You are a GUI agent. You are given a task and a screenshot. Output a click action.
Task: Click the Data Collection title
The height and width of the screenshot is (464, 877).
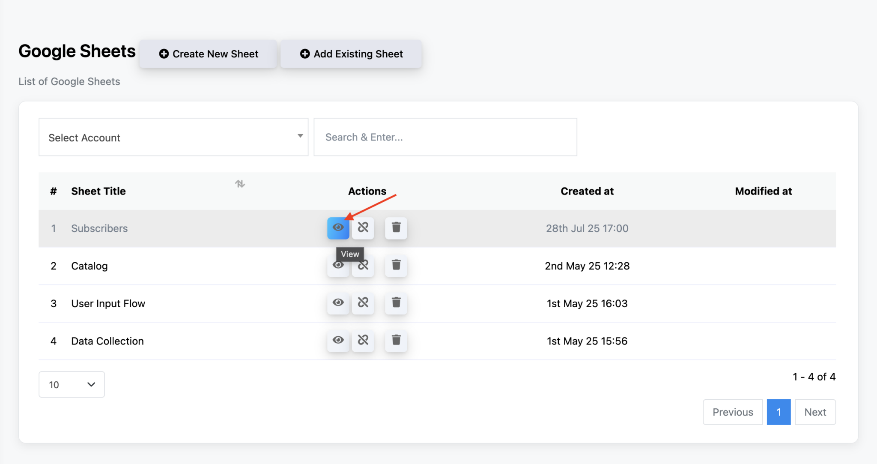pos(107,341)
